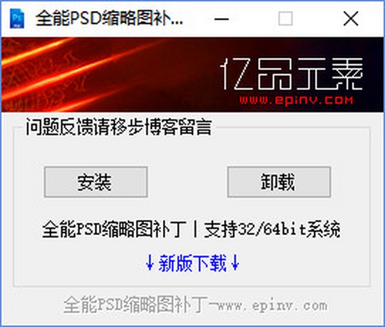Screen dimensions: 385x327
Task: Click the fiery streaks on the banner image
Action: 74,74
